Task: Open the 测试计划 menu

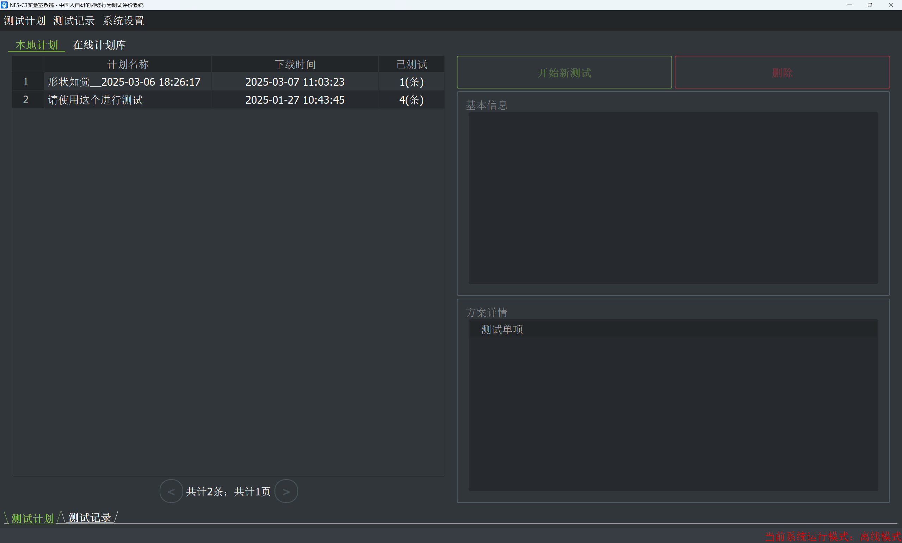Action: coord(25,20)
